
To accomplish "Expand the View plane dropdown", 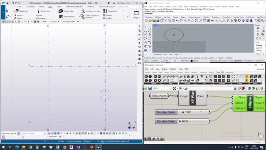I will 54,22.
